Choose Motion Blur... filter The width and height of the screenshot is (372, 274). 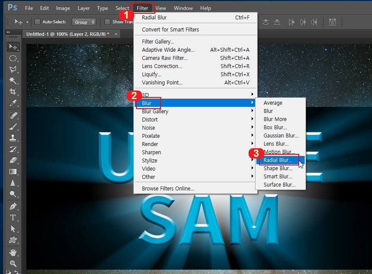pyautogui.click(x=281, y=152)
